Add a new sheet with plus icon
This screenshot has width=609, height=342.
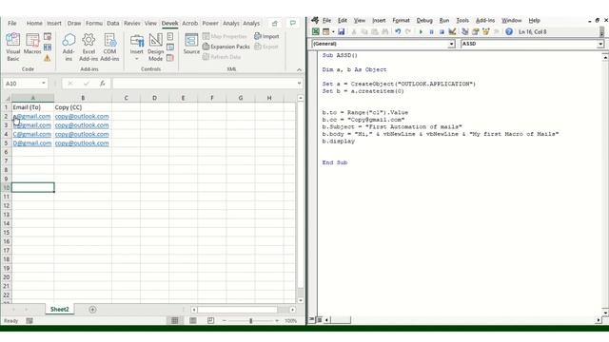click(x=92, y=310)
